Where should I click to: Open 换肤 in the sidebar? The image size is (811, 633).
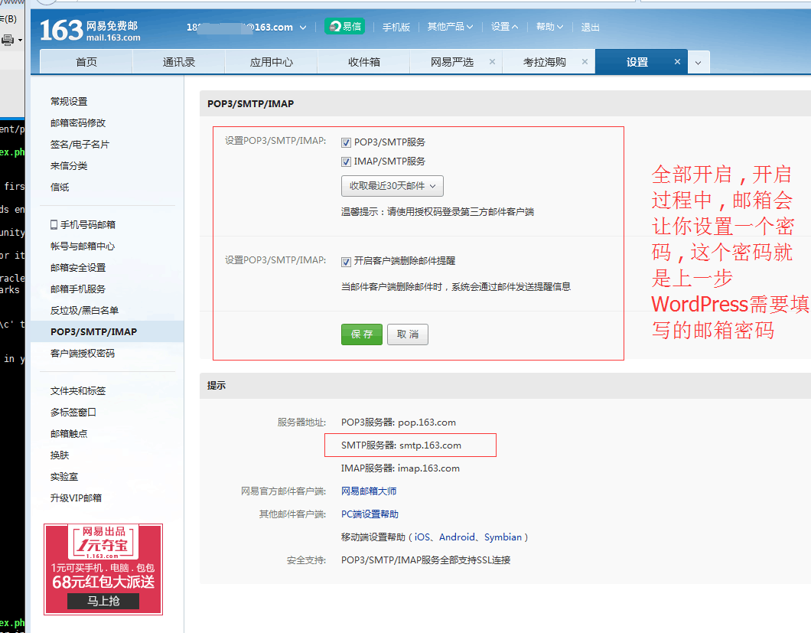[x=60, y=455]
